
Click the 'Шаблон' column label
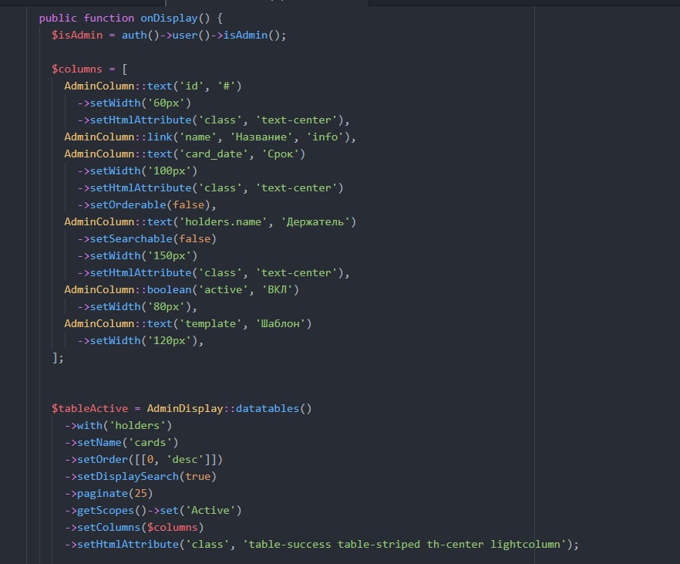(280, 323)
